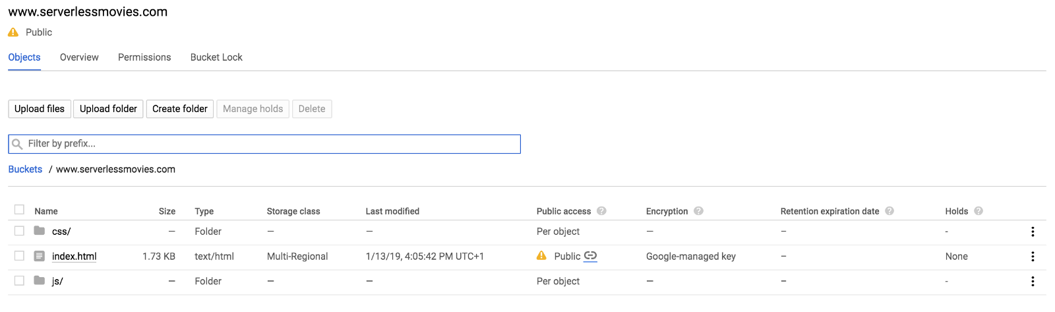The height and width of the screenshot is (312, 1055).
Task: Click the Public access help question mark icon
Action: pos(601,211)
